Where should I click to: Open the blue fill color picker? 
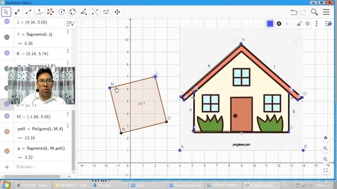click(x=270, y=24)
